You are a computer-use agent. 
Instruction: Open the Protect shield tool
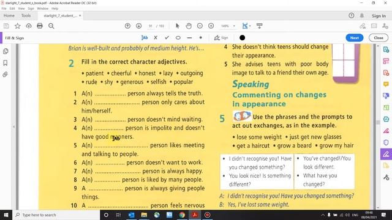click(x=386, y=142)
